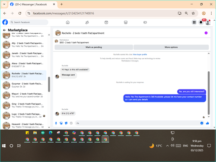
Task: Click the $650 listing title under Marketplace
Action: (x=74, y=42)
